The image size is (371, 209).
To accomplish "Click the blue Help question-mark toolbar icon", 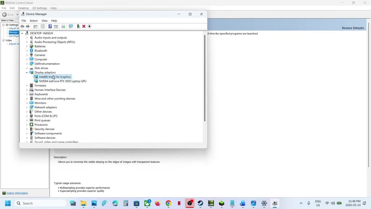I will point(50,26).
